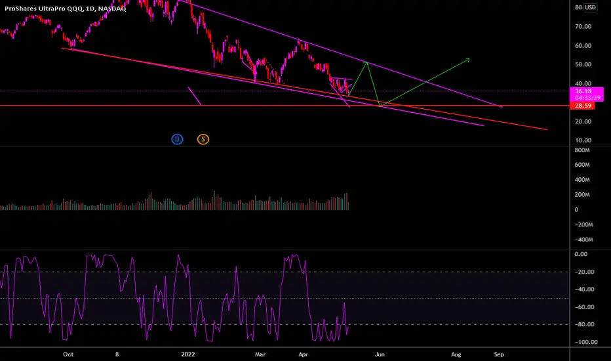Click the USD currency button
611x361 pixels.
click(590, 7)
